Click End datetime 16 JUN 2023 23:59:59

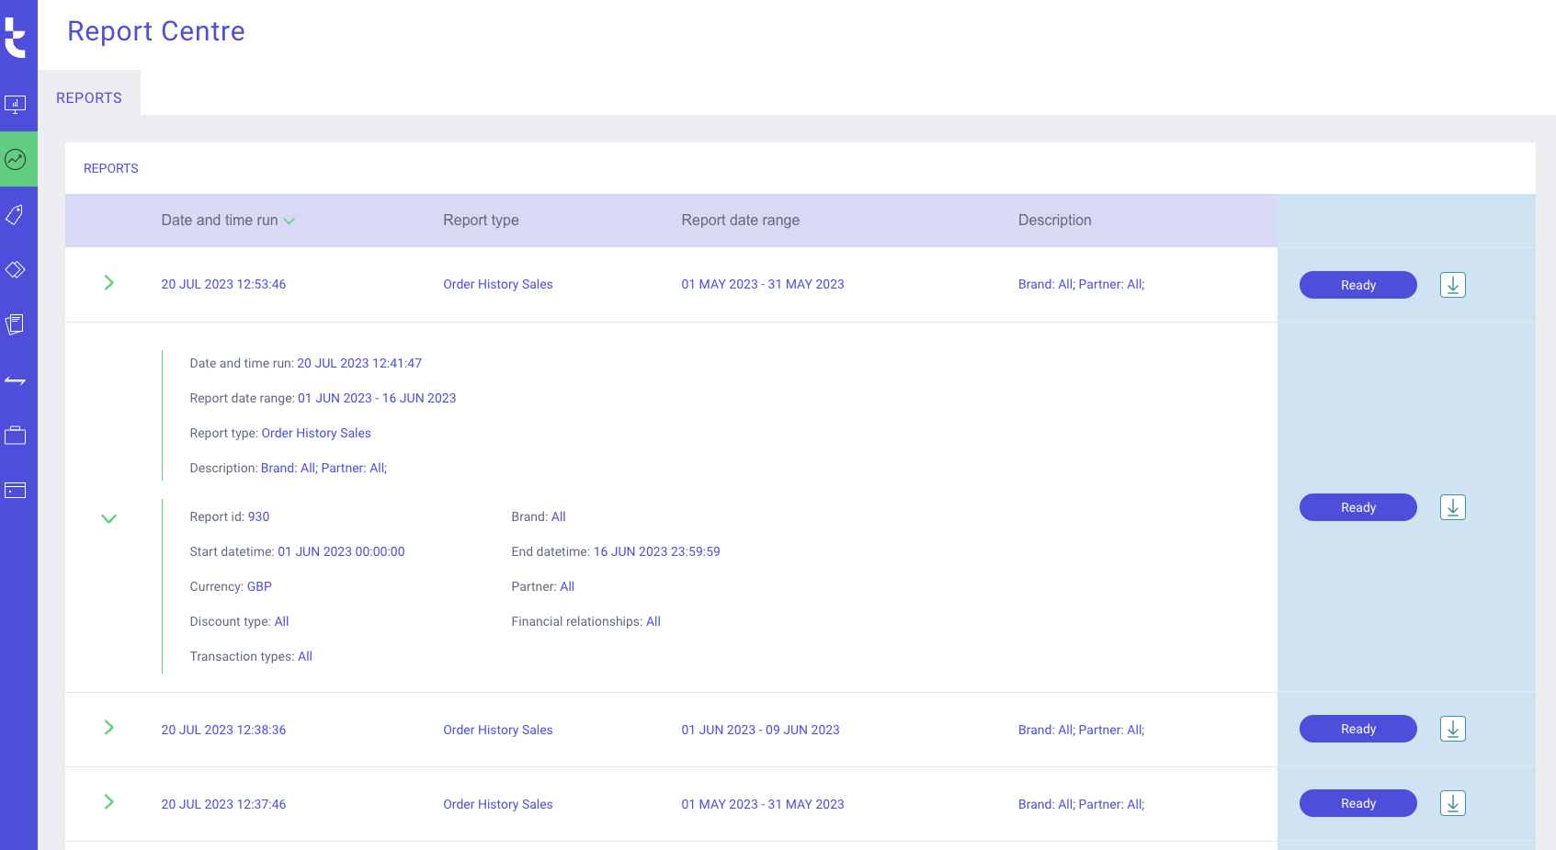point(657,552)
